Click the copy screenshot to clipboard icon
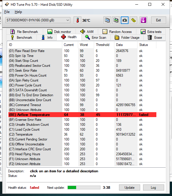The image size is (172, 196). pos(116,20)
